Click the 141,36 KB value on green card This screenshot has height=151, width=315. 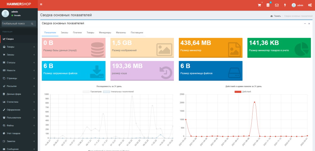pos(264,43)
